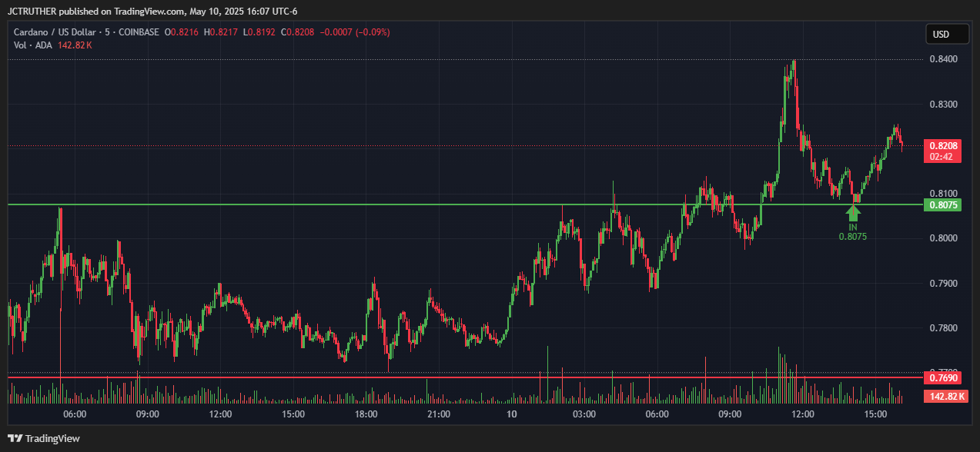Viewport: 980px width, 452px height.
Task: Click the IN 0.8075 annotation text
Action: [x=853, y=232]
